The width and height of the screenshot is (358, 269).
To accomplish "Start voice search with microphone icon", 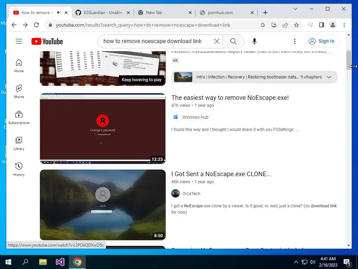I will pyautogui.click(x=255, y=41).
